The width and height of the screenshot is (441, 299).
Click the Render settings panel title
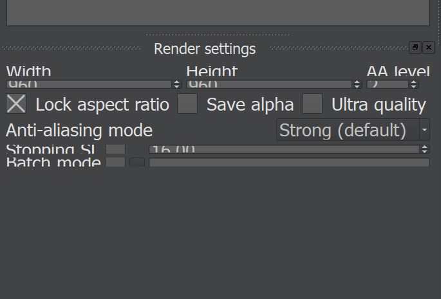(x=205, y=49)
